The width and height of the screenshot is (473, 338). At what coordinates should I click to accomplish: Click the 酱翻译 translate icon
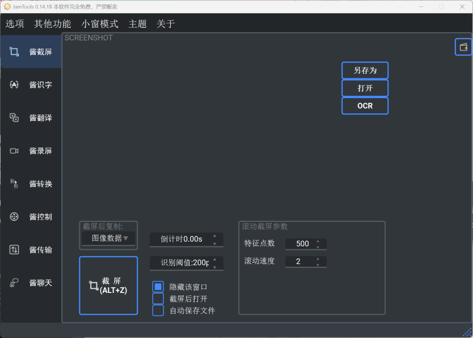click(x=14, y=118)
